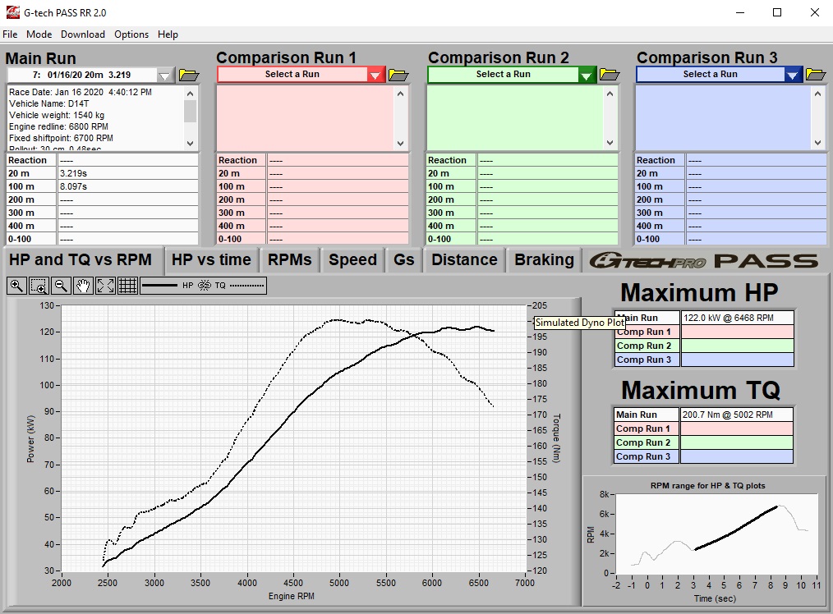The image size is (833, 614).
Task: Open the Download menu
Action: pyautogui.click(x=82, y=34)
